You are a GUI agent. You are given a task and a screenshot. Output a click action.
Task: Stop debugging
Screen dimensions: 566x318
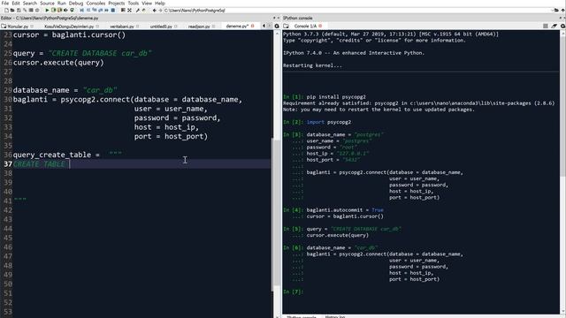click(112, 11)
